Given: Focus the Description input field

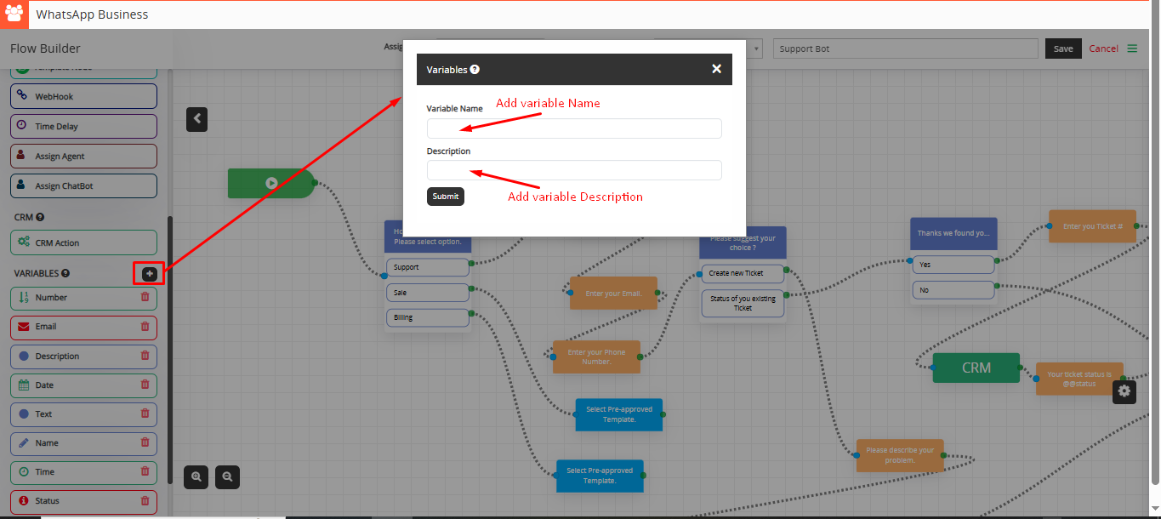Looking at the screenshot, I should (x=574, y=170).
